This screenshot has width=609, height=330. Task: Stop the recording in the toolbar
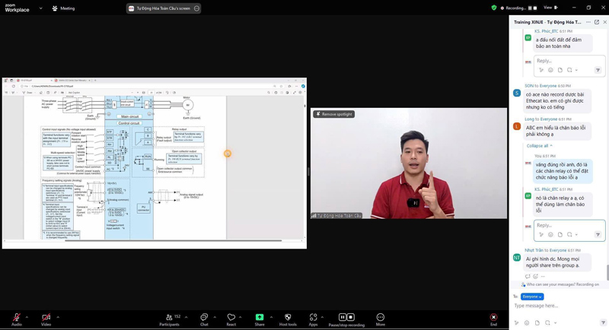click(351, 317)
